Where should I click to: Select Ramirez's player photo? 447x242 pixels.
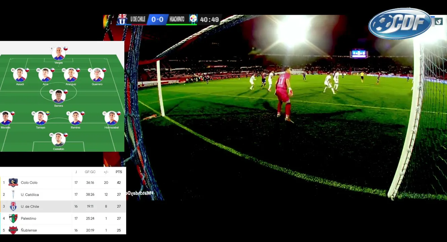click(x=75, y=118)
